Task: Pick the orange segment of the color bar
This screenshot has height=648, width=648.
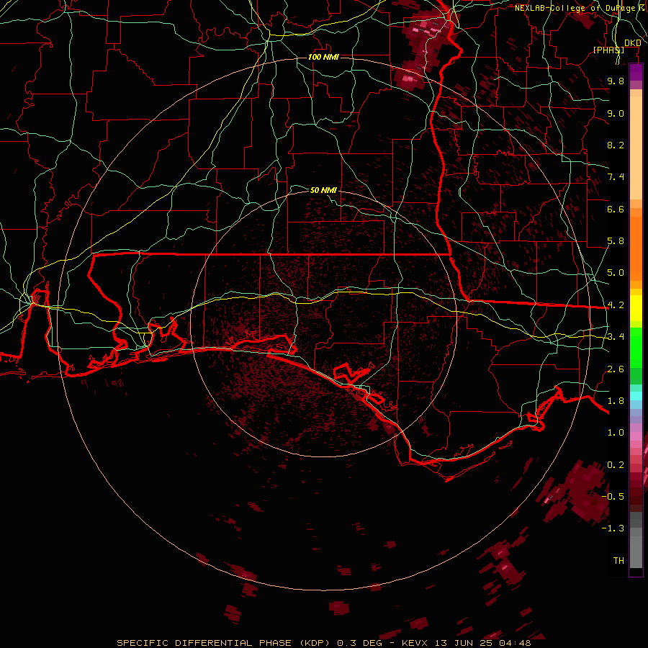Action: click(x=636, y=248)
